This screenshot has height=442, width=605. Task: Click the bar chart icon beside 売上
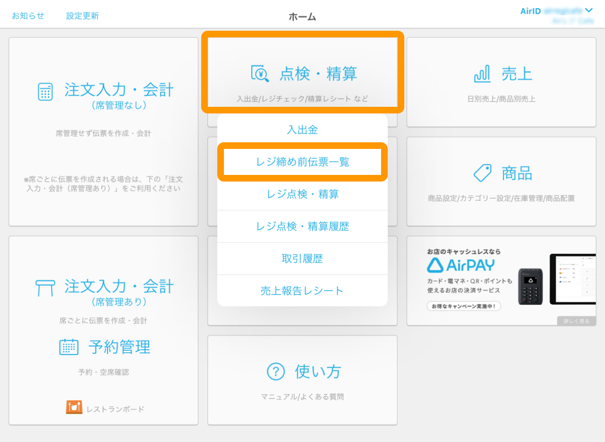tap(482, 74)
